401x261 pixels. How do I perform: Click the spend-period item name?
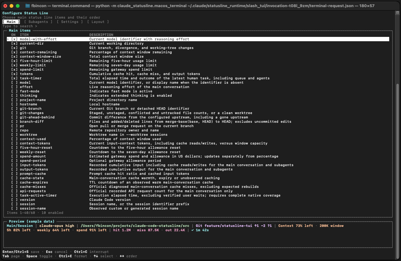click(x=33, y=161)
